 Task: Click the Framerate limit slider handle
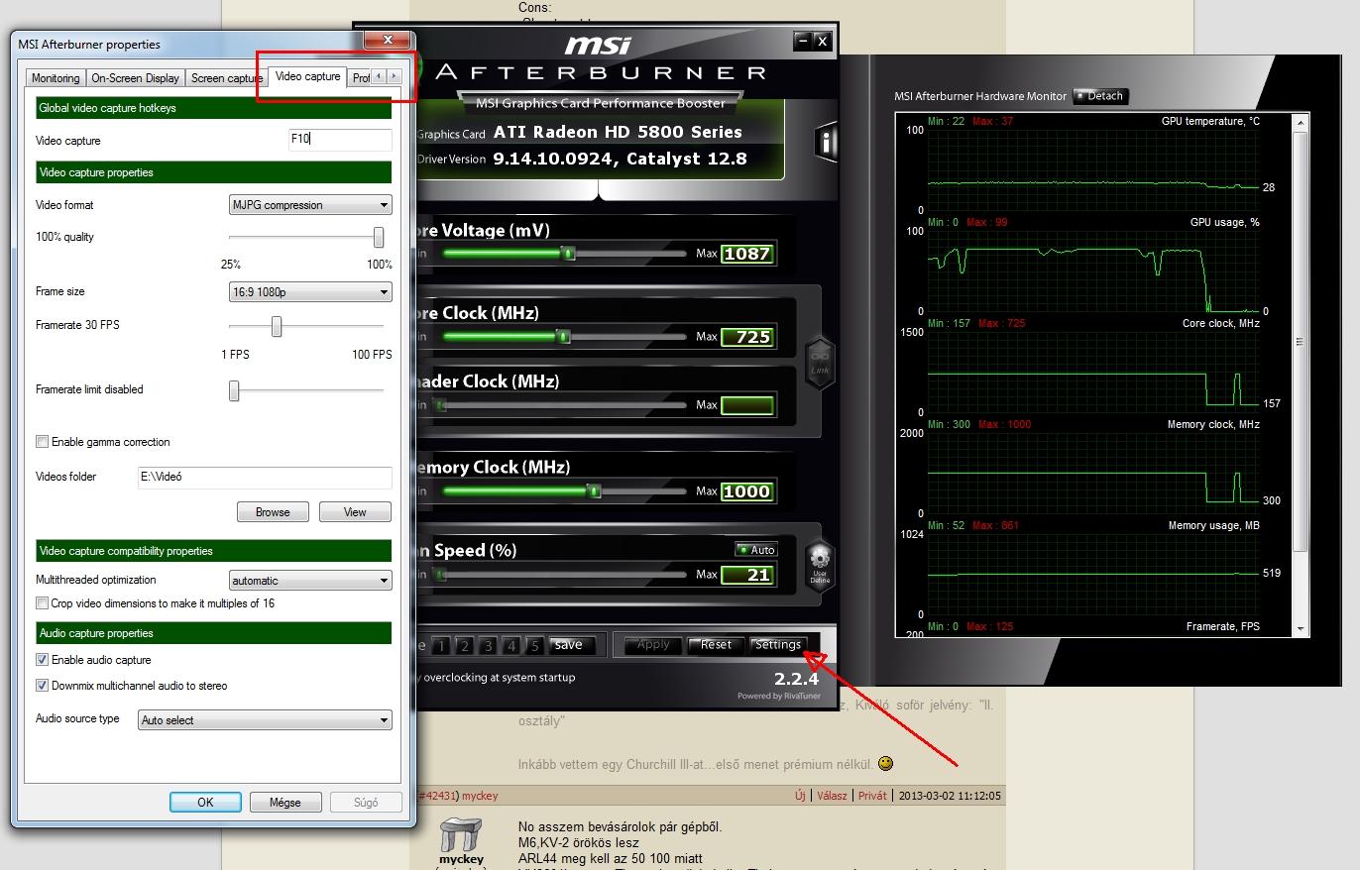pyautogui.click(x=234, y=391)
